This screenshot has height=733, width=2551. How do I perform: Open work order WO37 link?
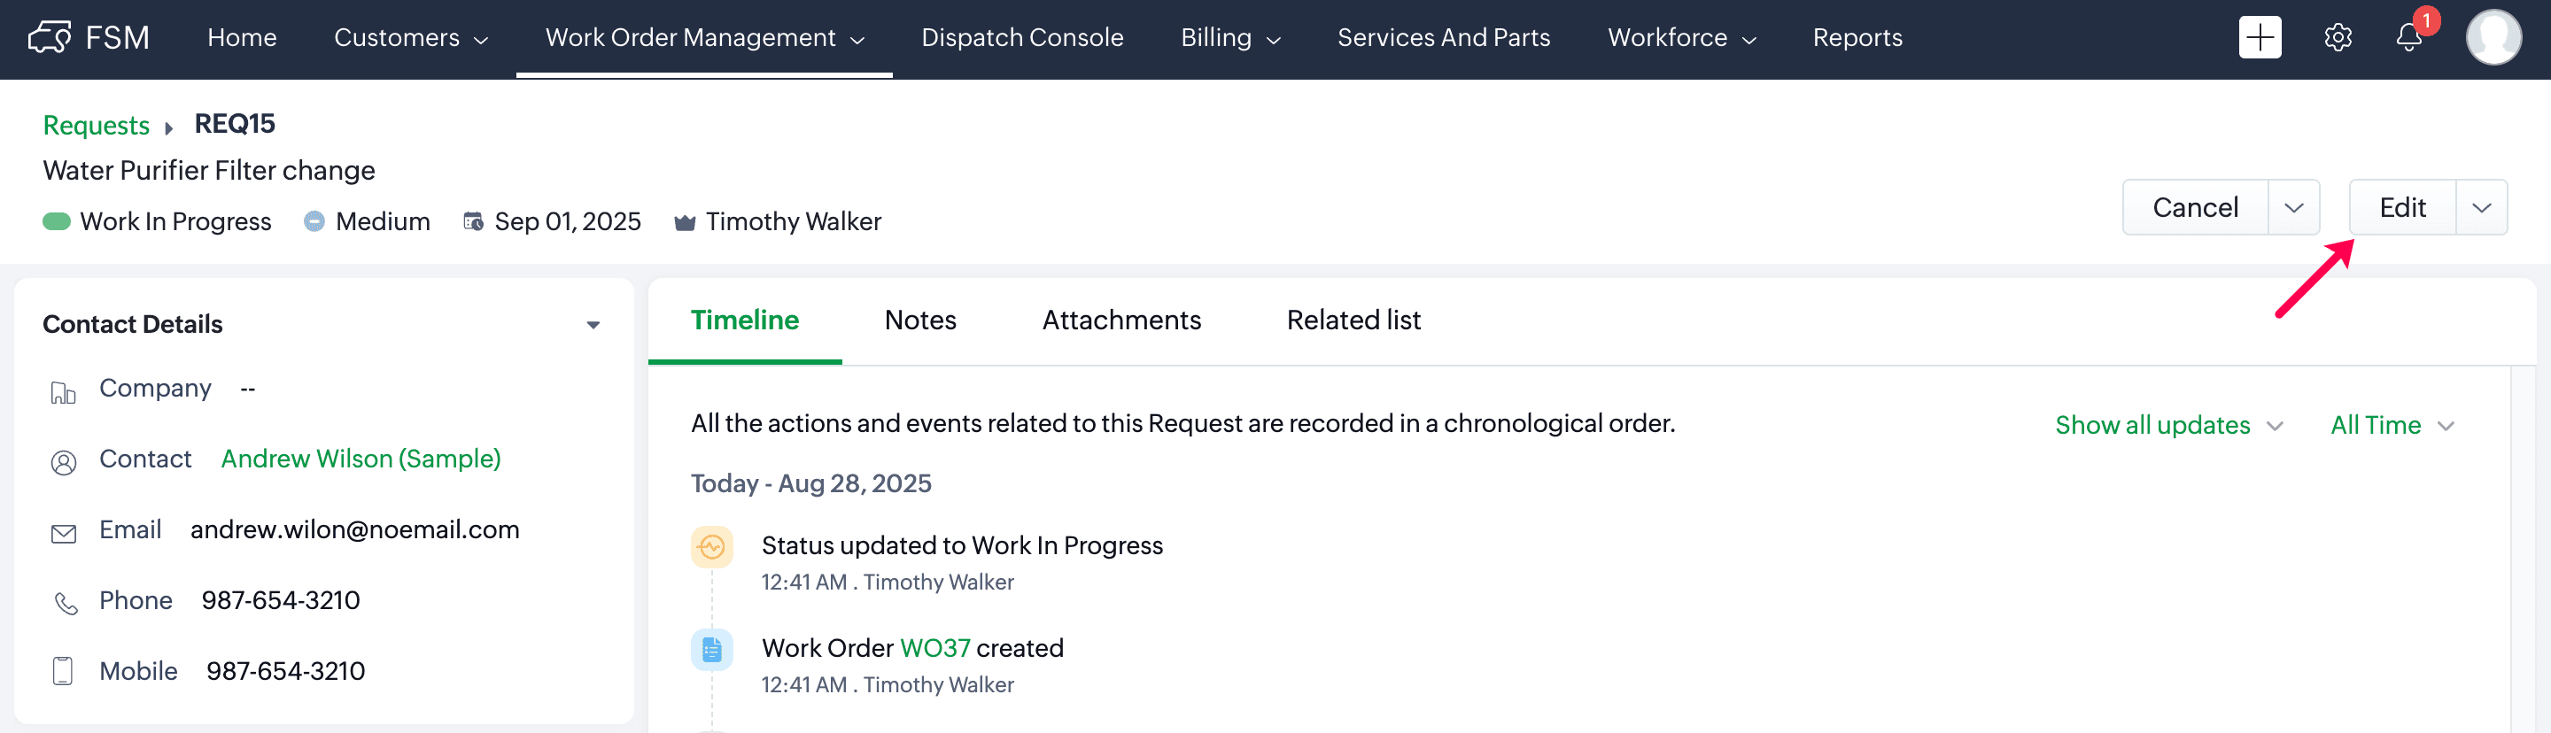(934, 649)
